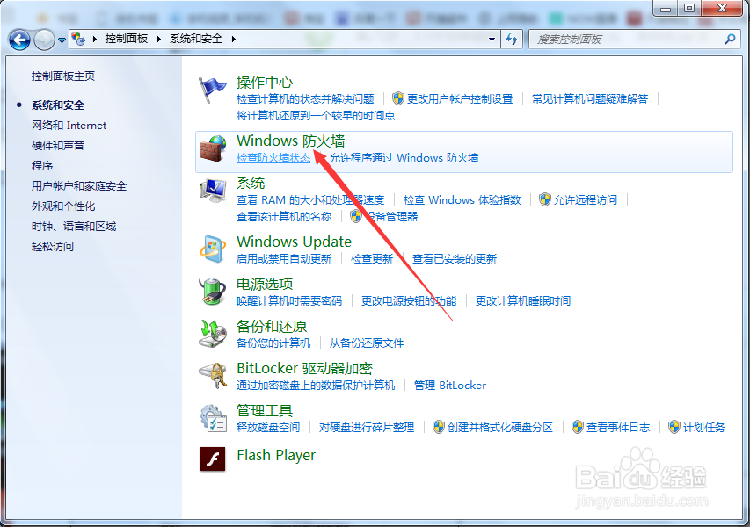Open the System monitor icon
This screenshot has height=527, width=750.
[x=213, y=191]
